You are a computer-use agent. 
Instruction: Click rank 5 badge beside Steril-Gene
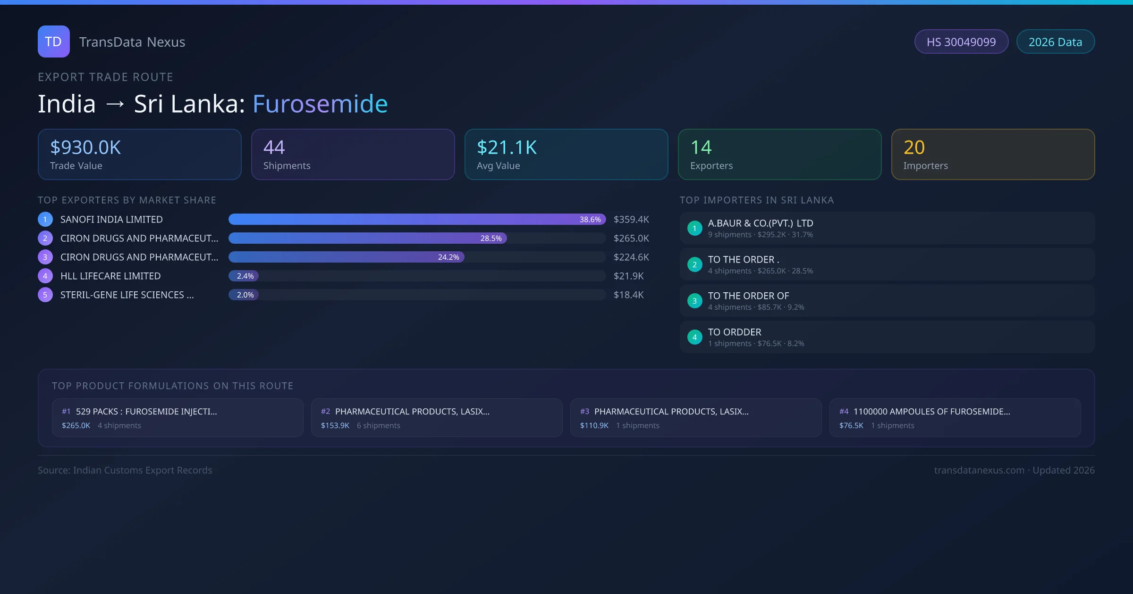45,295
